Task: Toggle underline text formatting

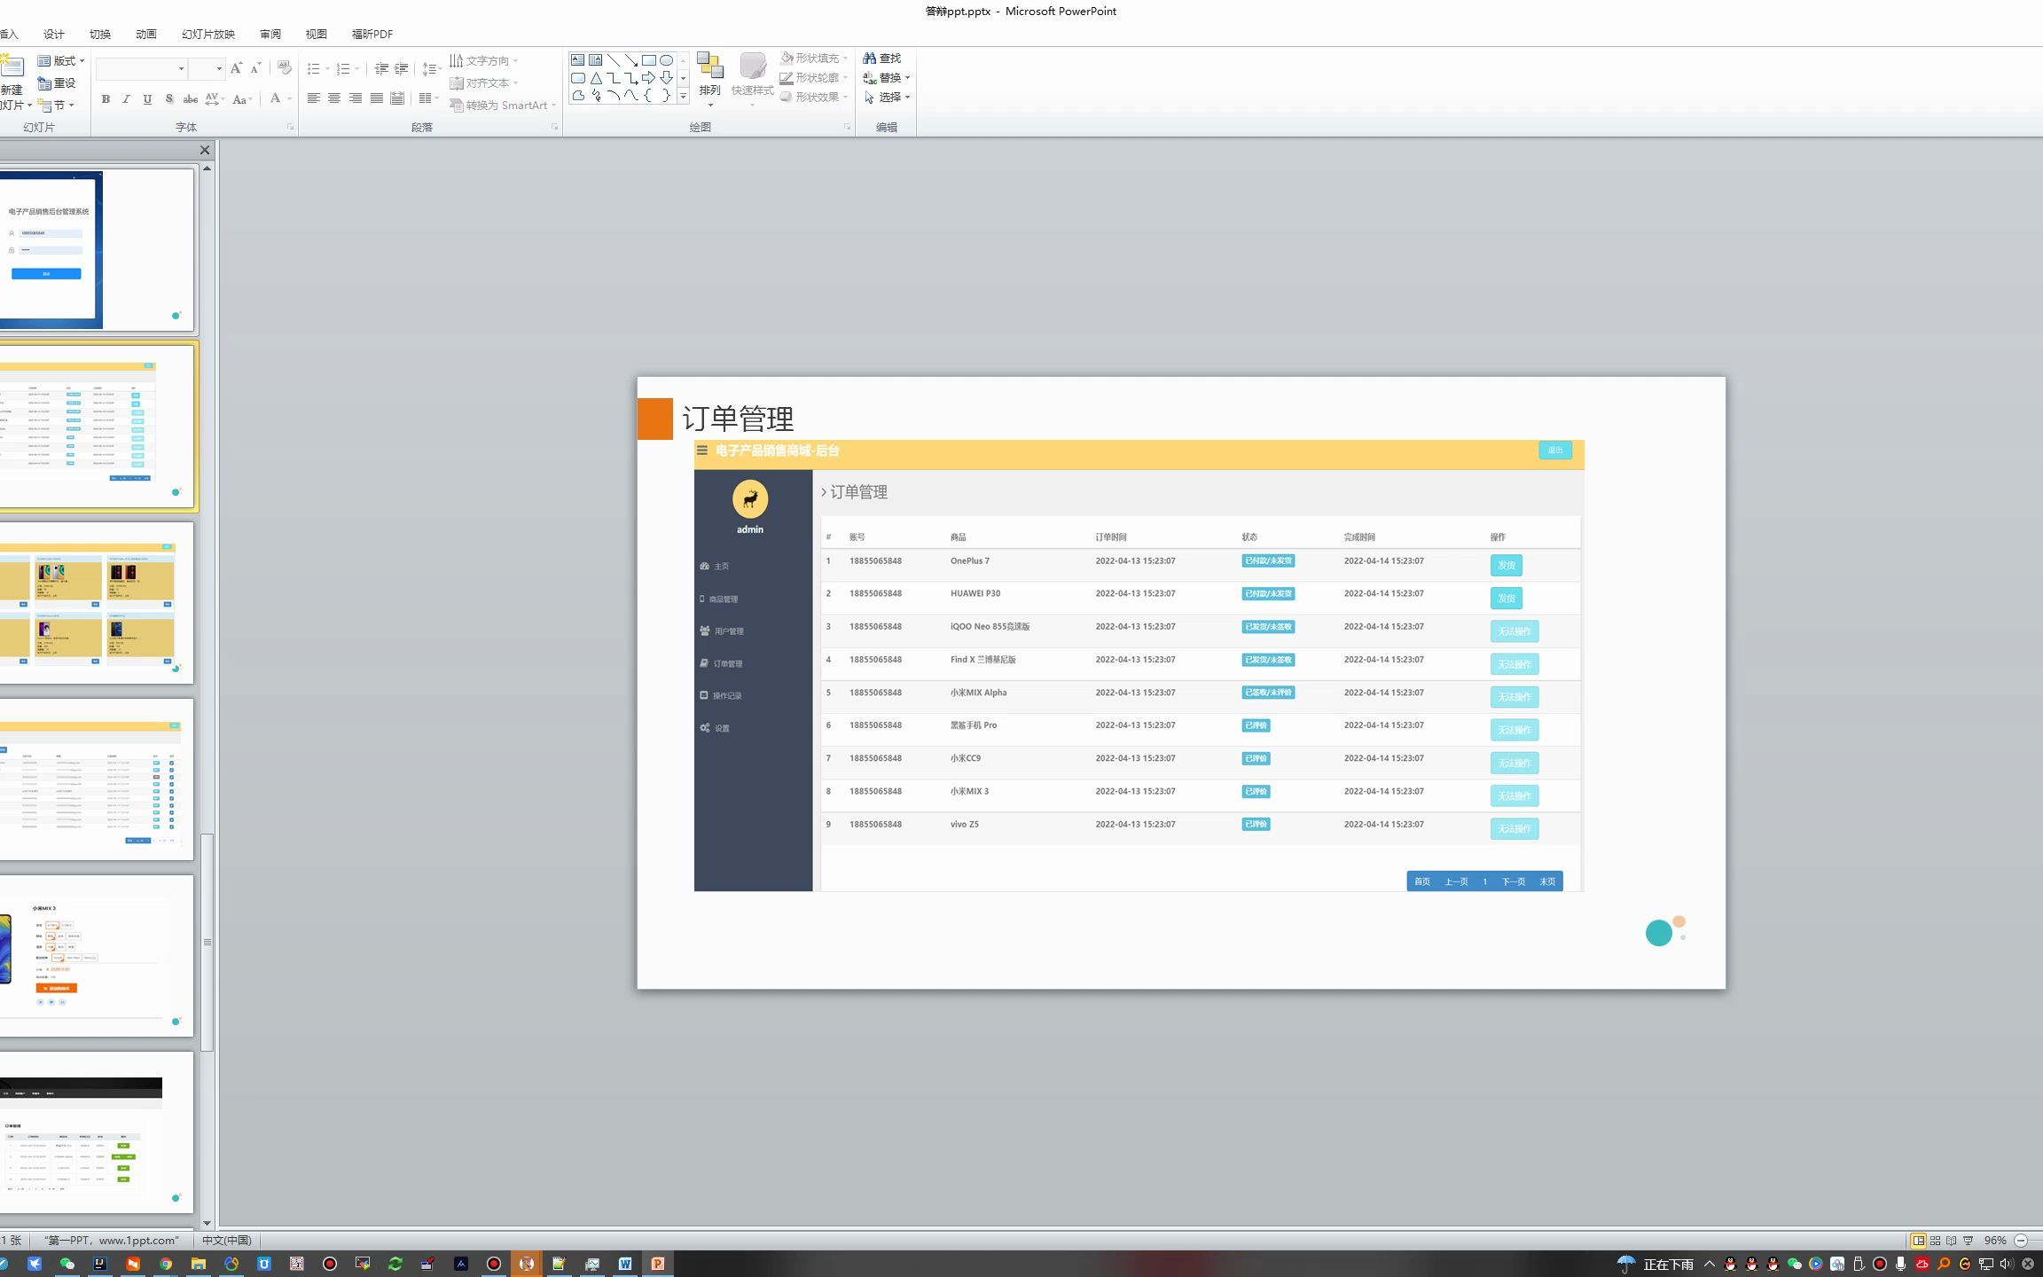Action: 147,99
